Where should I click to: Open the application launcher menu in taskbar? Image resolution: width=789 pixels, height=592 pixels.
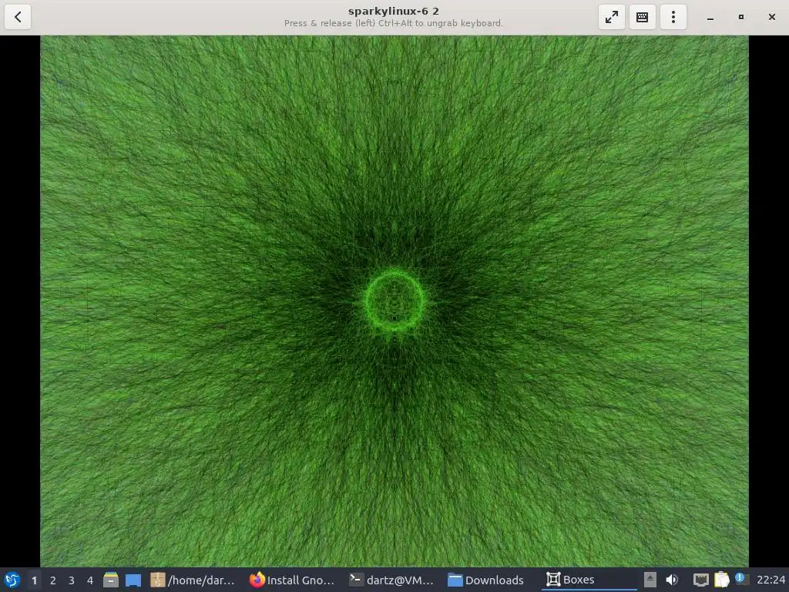point(12,580)
